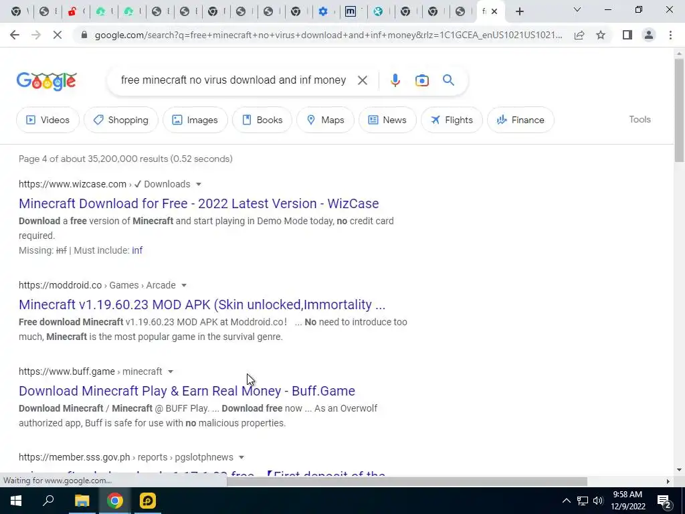Screen dimensions: 685x514
Task: Open 'Minecraft Download for Free - 2022 Latest Version' result
Action: coord(199,203)
